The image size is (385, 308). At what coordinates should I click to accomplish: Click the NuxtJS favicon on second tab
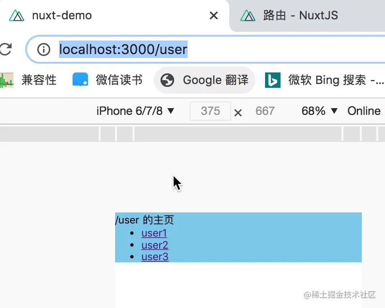(x=248, y=15)
